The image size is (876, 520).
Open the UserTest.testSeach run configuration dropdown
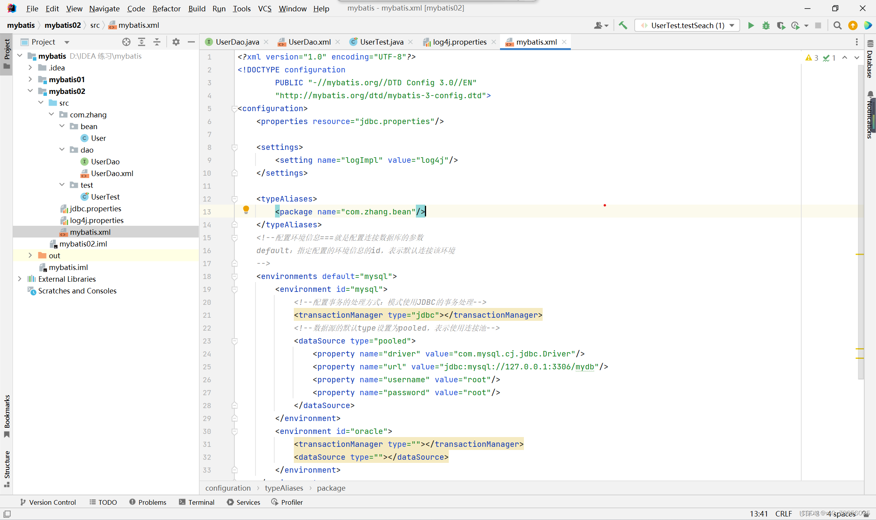click(687, 25)
